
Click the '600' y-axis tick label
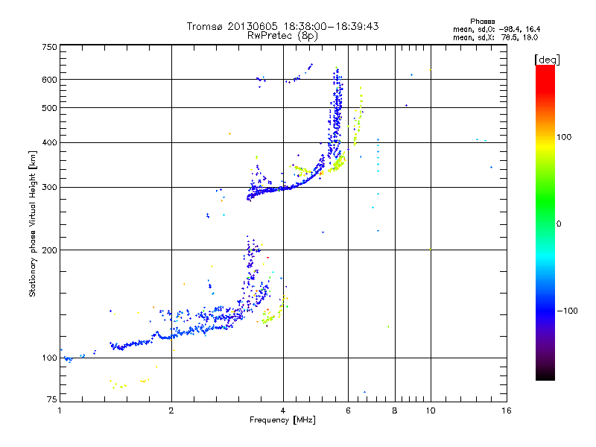[x=49, y=80]
